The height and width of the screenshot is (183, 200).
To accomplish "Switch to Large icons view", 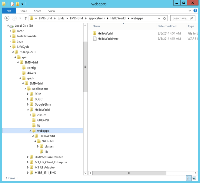I will point(194,178).
